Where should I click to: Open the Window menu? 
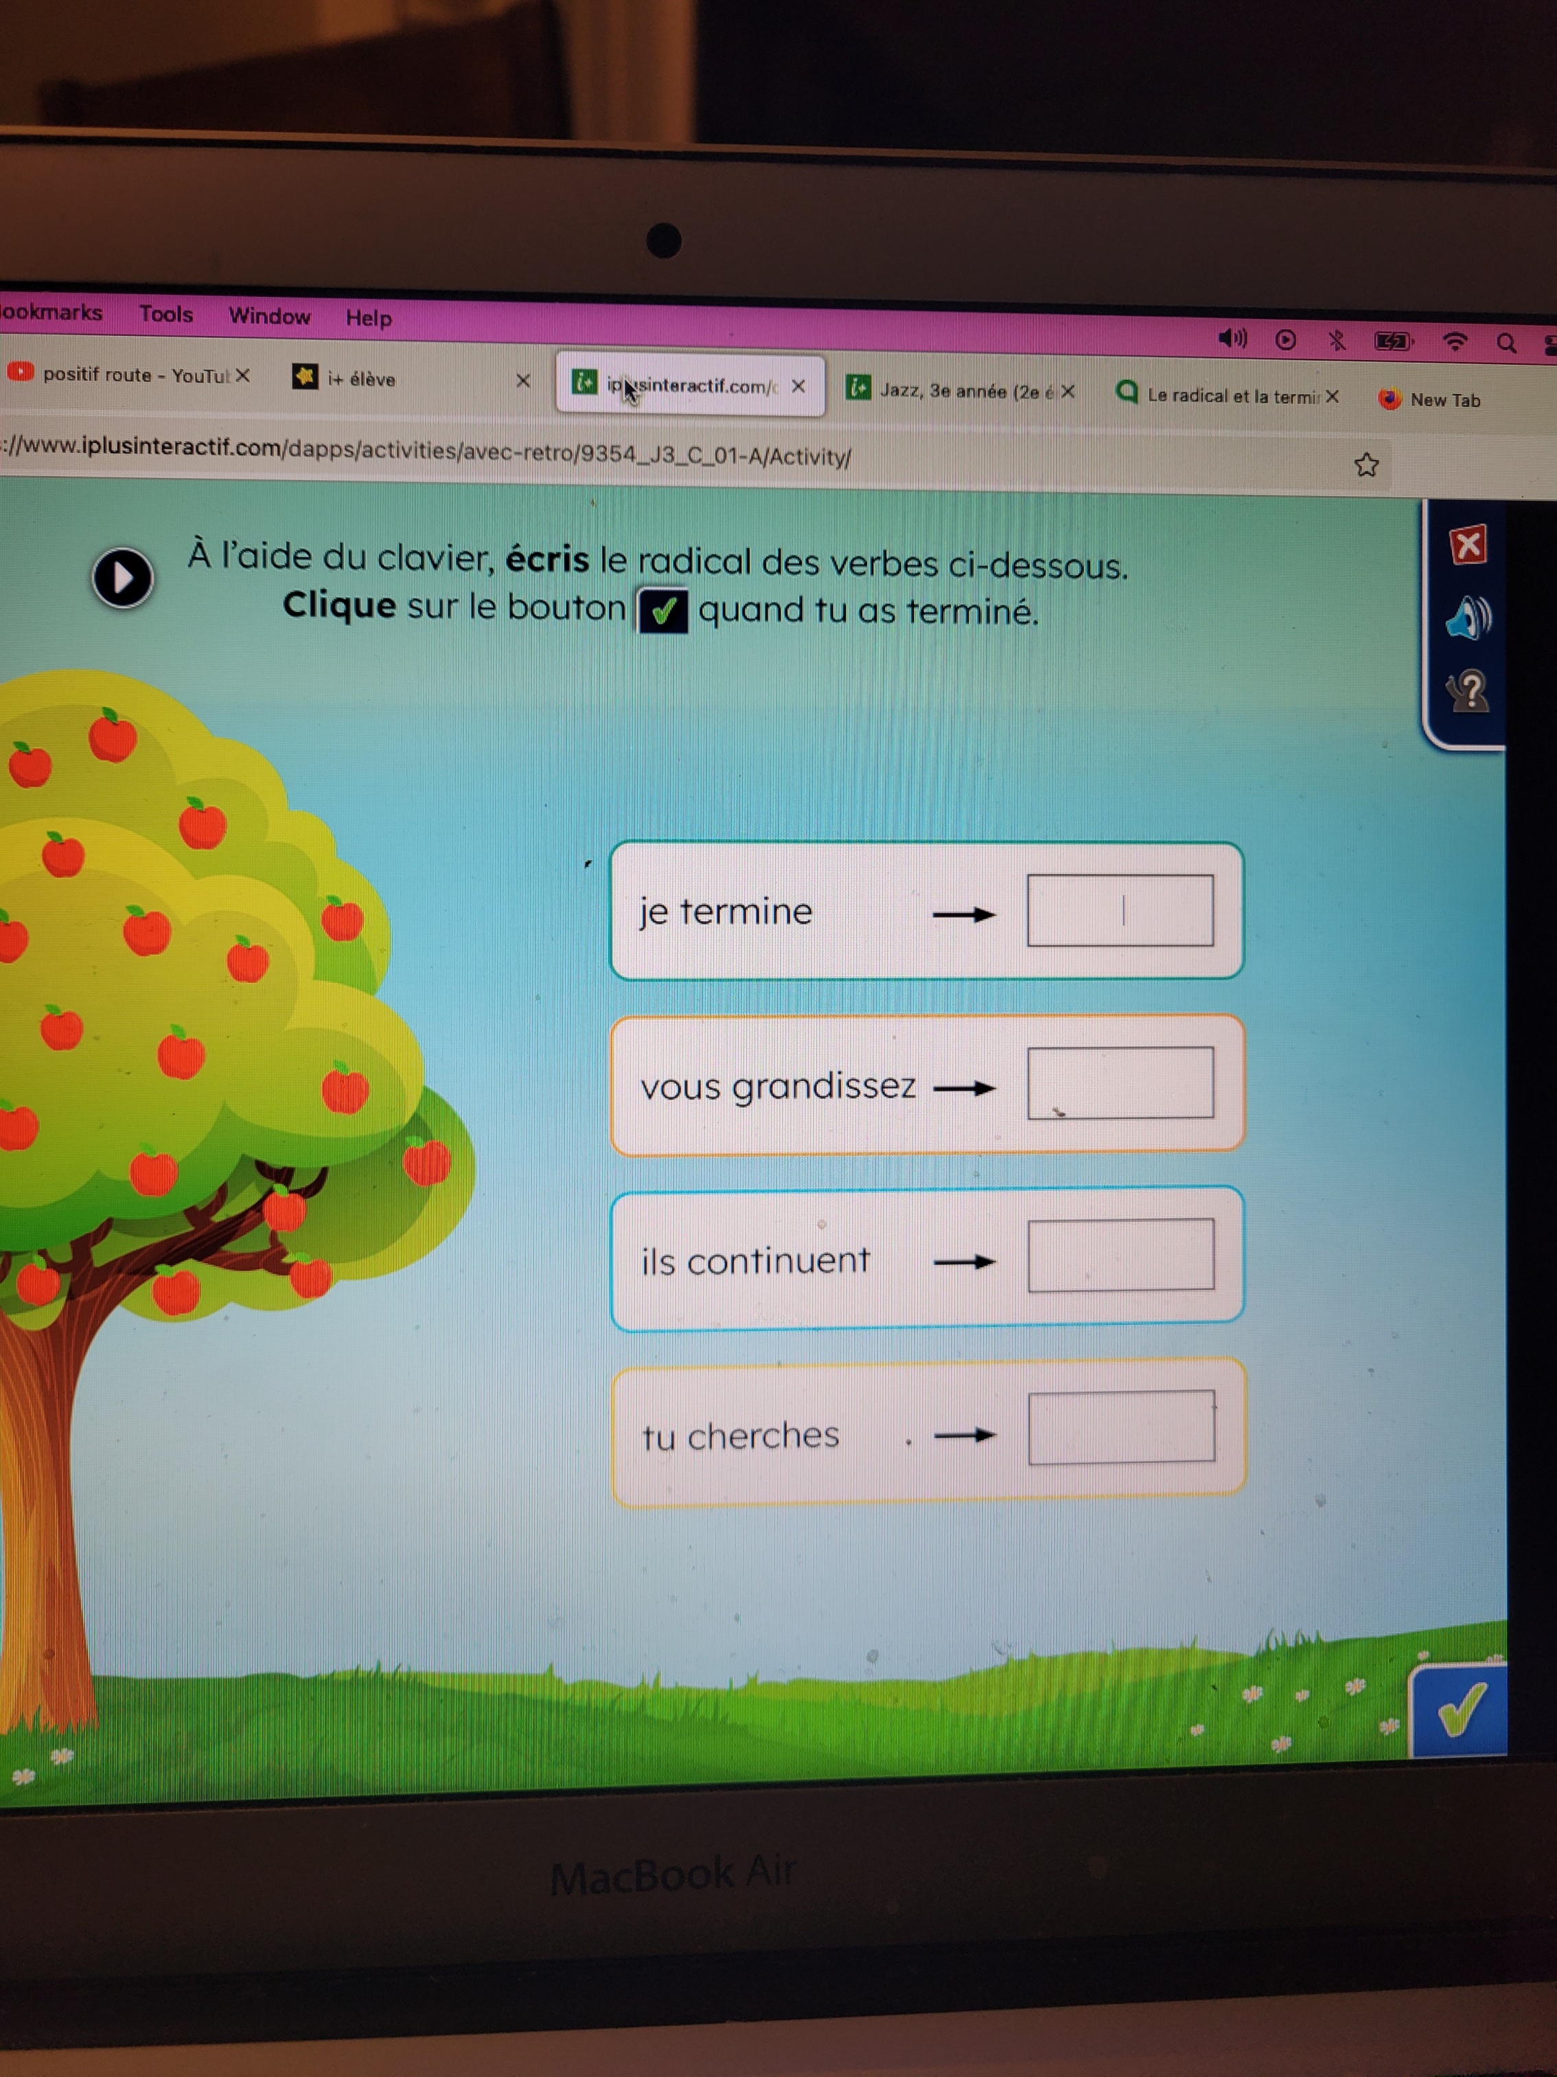(x=269, y=315)
